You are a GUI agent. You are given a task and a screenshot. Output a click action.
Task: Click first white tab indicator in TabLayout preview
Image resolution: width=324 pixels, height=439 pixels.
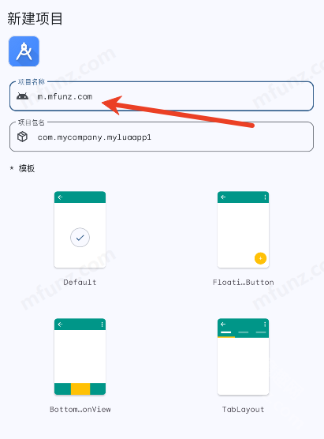pyautogui.click(x=226, y=332)
